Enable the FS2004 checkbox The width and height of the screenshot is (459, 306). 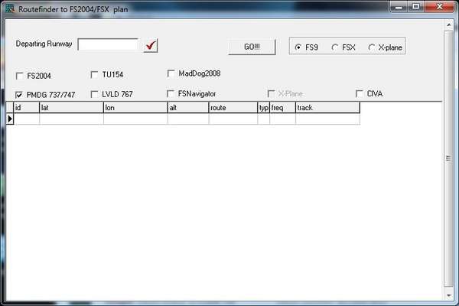click(x=20, y=75)
